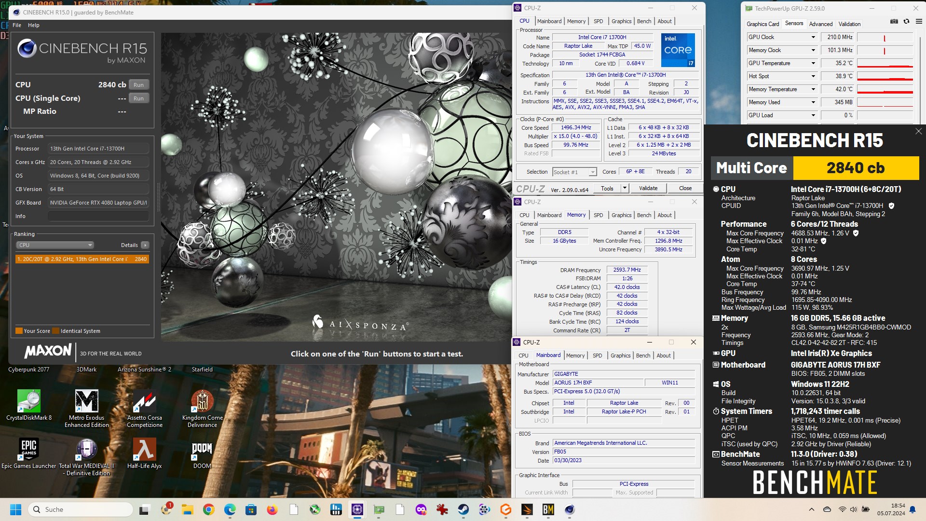
Task: Expand the Hot Spot sensor dropdown
Action: (813, 76)
